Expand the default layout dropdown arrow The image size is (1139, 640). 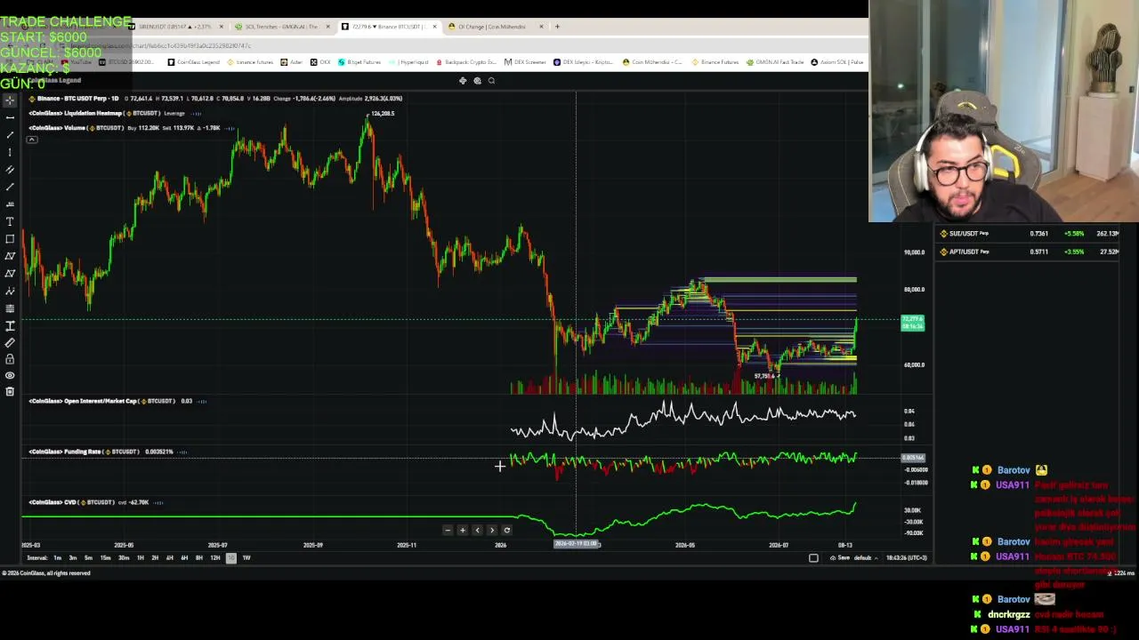[x=876, y=558]
